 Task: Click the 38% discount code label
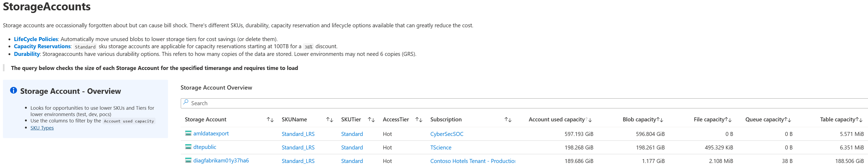pos(308,47)
